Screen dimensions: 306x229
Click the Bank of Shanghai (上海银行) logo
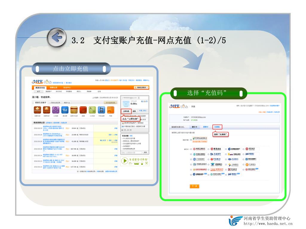pyautogui.click(x=234, y=165)
